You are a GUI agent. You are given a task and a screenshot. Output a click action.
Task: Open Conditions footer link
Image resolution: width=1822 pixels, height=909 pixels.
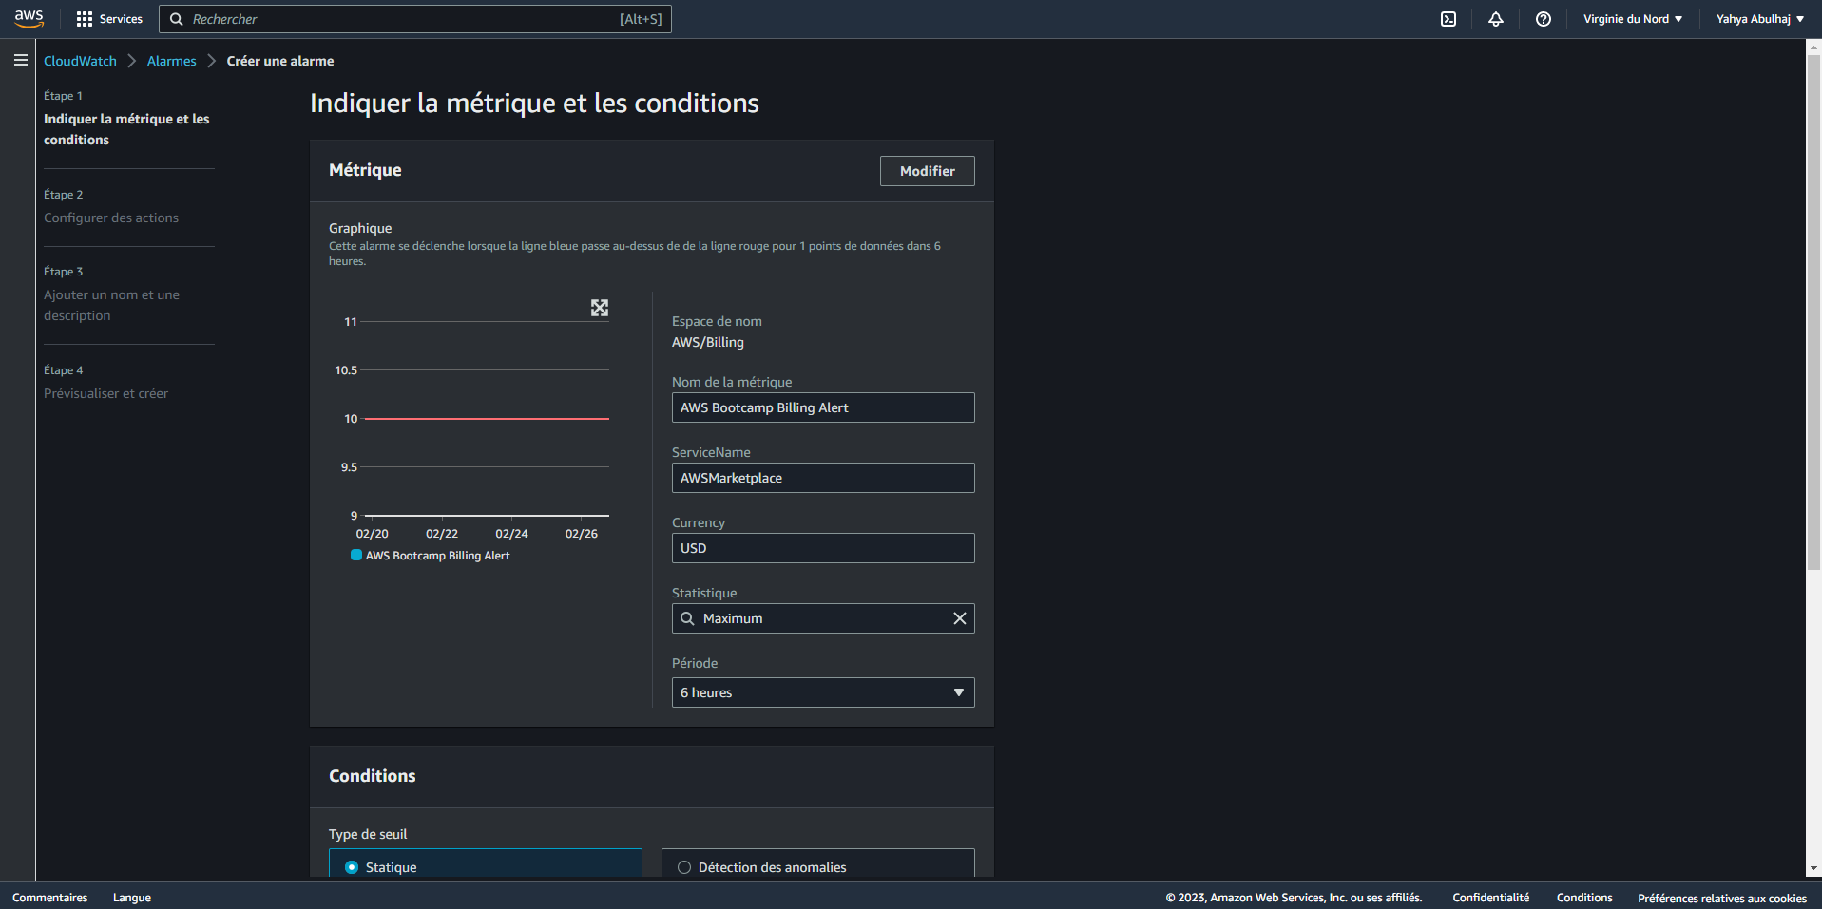pos(1584,898)
